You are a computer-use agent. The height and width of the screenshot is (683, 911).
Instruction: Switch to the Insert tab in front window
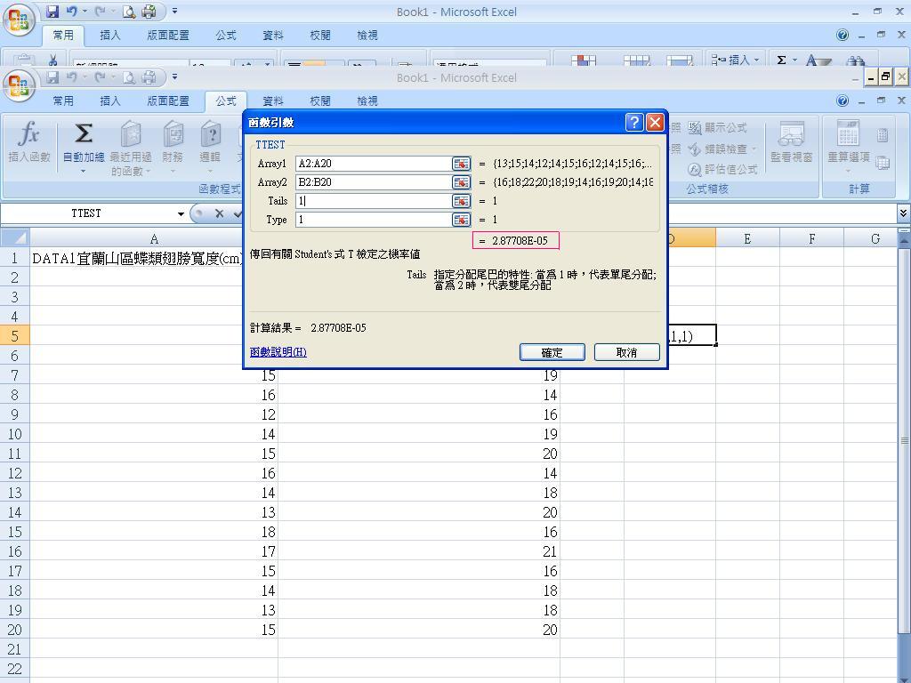click(109, 101)
